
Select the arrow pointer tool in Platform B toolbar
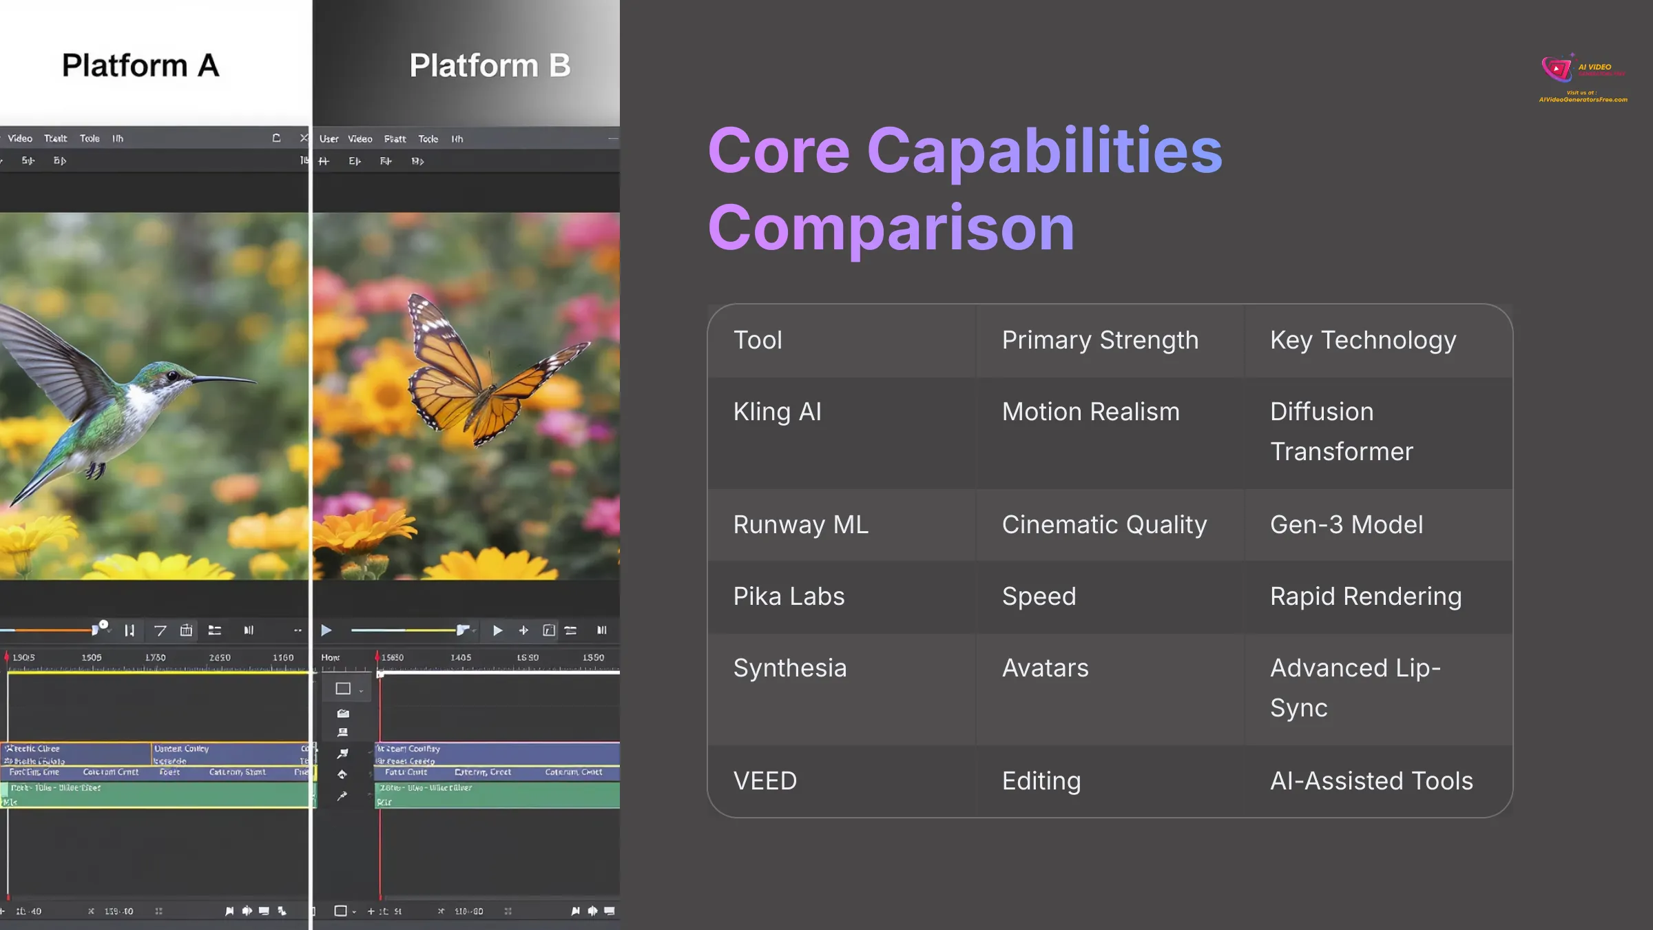(342, 754)
